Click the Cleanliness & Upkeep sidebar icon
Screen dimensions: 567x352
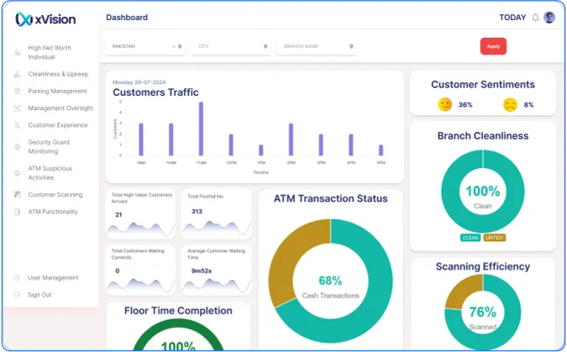[x=17, y=74]
